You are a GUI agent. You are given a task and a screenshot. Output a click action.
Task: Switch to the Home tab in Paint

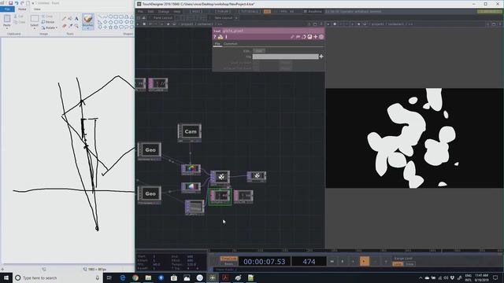click(22, 9)
